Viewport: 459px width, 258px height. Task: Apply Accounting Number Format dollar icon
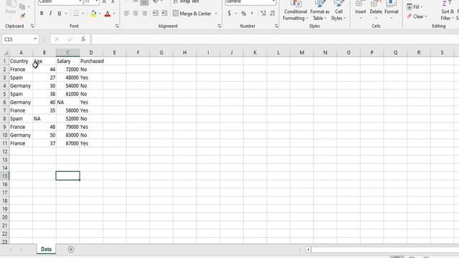229,14
